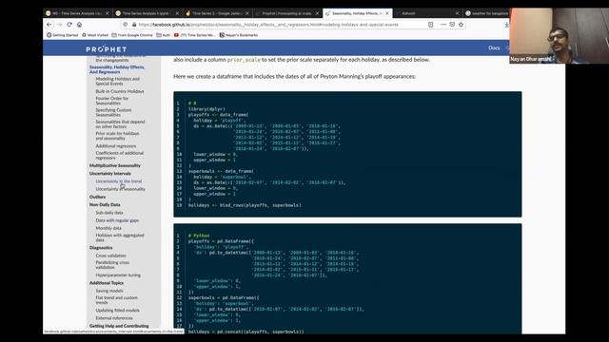Screen dimensions: 609x342
Task: Click the tracking protection shield icon
Action: pos(126,25)
